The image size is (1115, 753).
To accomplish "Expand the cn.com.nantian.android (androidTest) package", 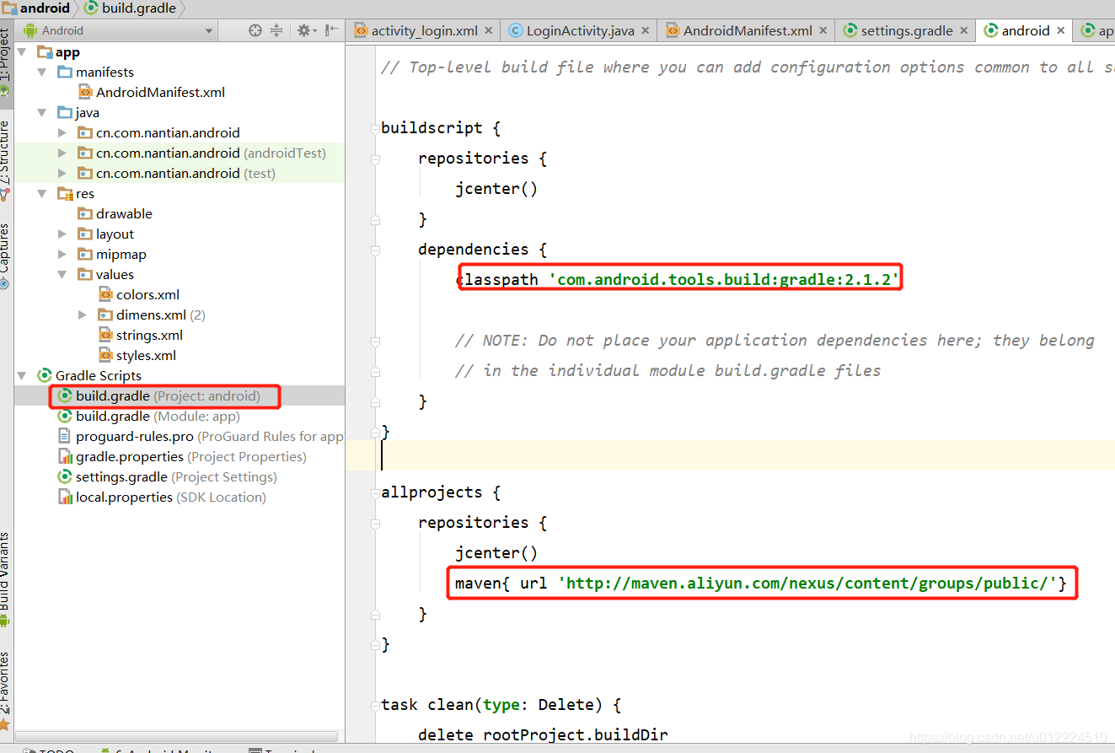I will [62, 153].
